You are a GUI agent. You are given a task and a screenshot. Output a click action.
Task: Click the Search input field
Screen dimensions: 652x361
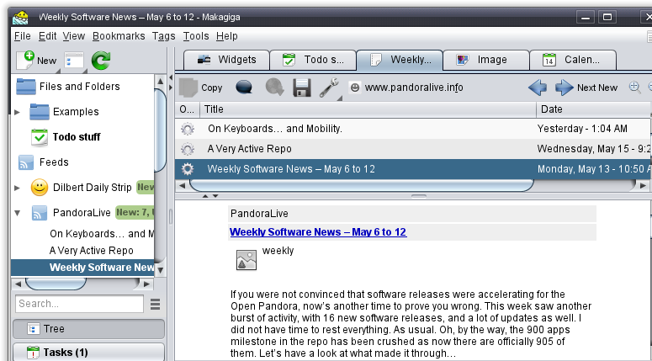[x=79, y=304]
